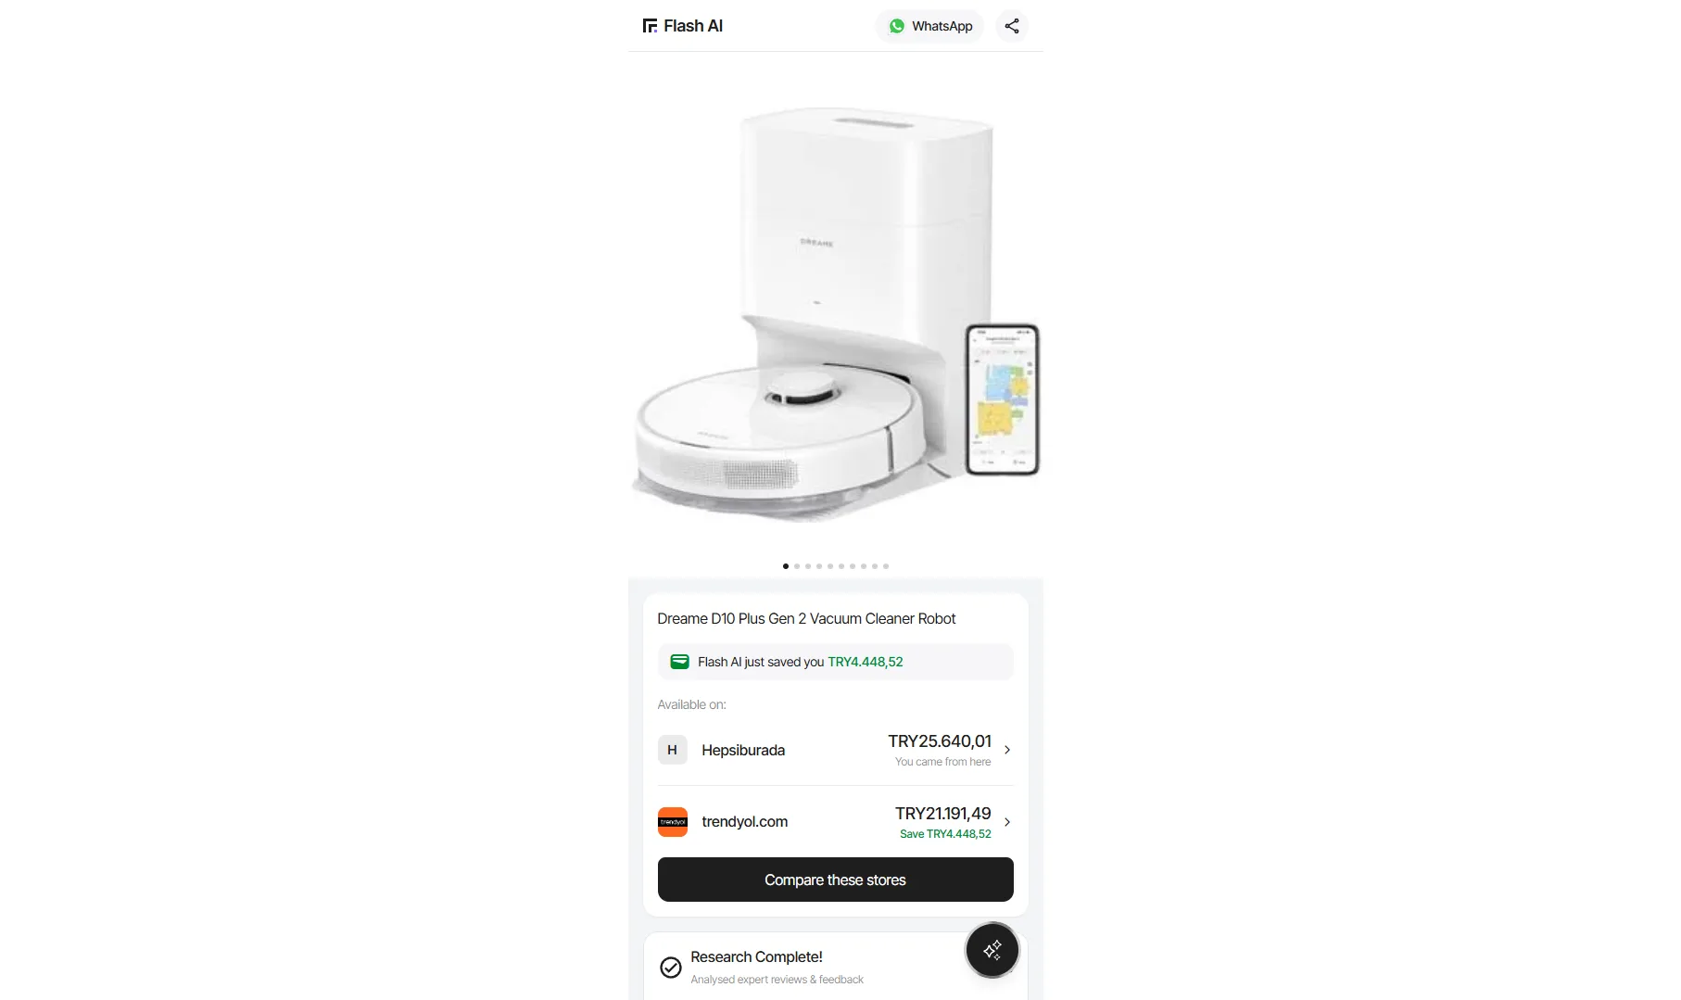Viewport: 1681px width, 1000px height.
Task: Click the Save TRY4.448,52 label
Action: pyautogui.click(x=945, y=834)
